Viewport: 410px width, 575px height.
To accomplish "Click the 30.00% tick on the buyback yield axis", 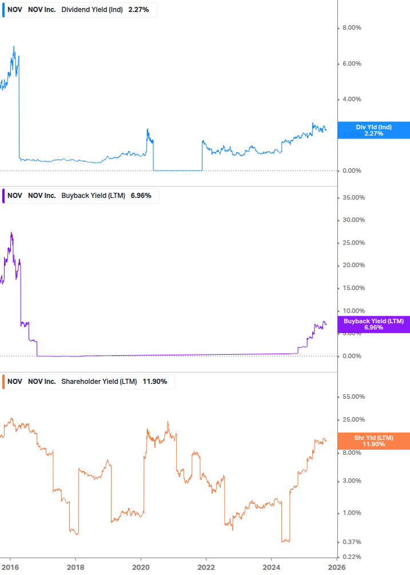I will (353, 220).
